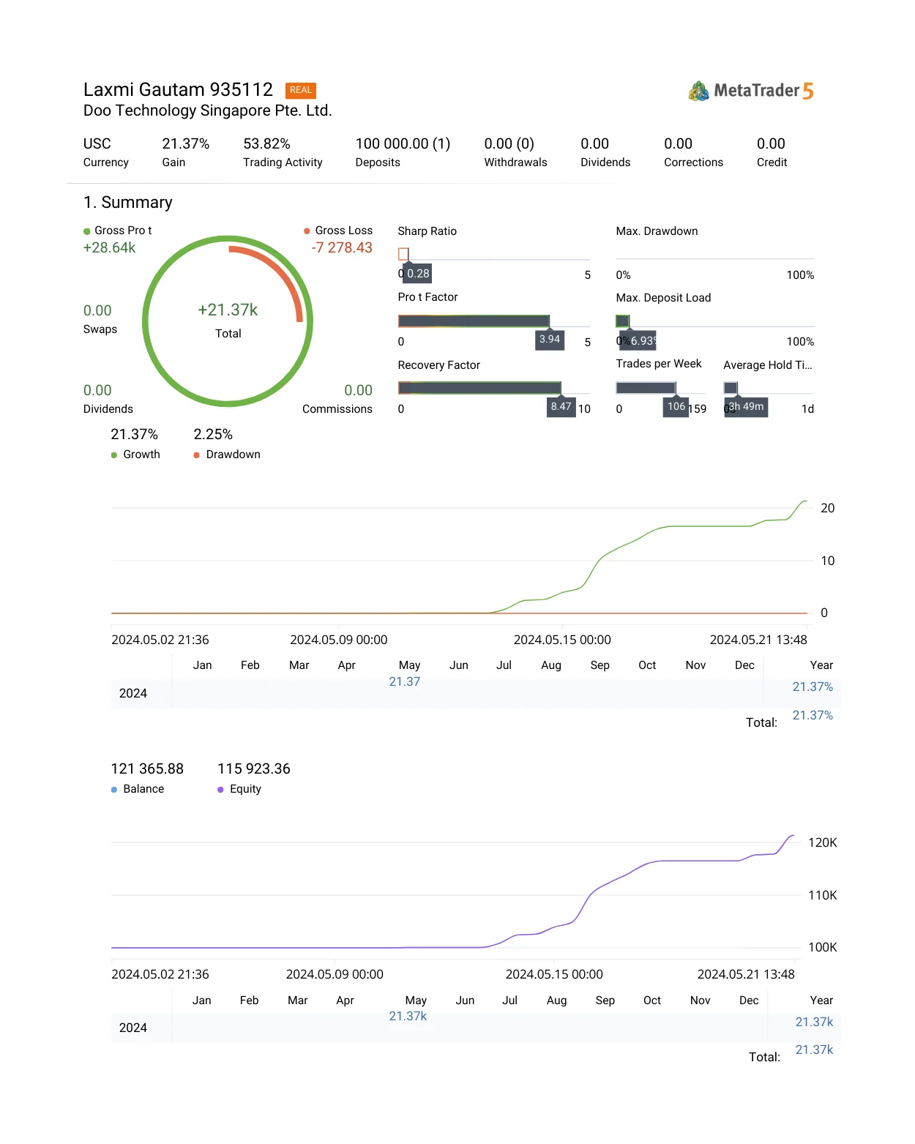This screenshot has height=1144, width=915.
Task: Click the 21.37 May growth cell
Action: click(x=405, y=682)
